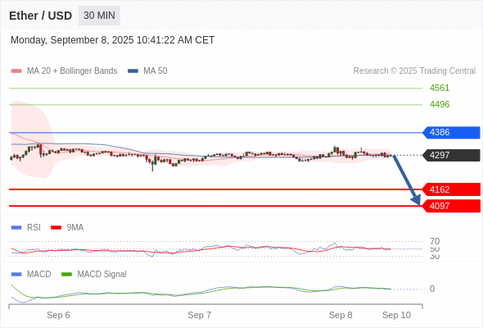Image resolution: width=483 pixels, height=328 pixels.
Task: Click the MA 50 blue legend swatch
Action: 133,71
